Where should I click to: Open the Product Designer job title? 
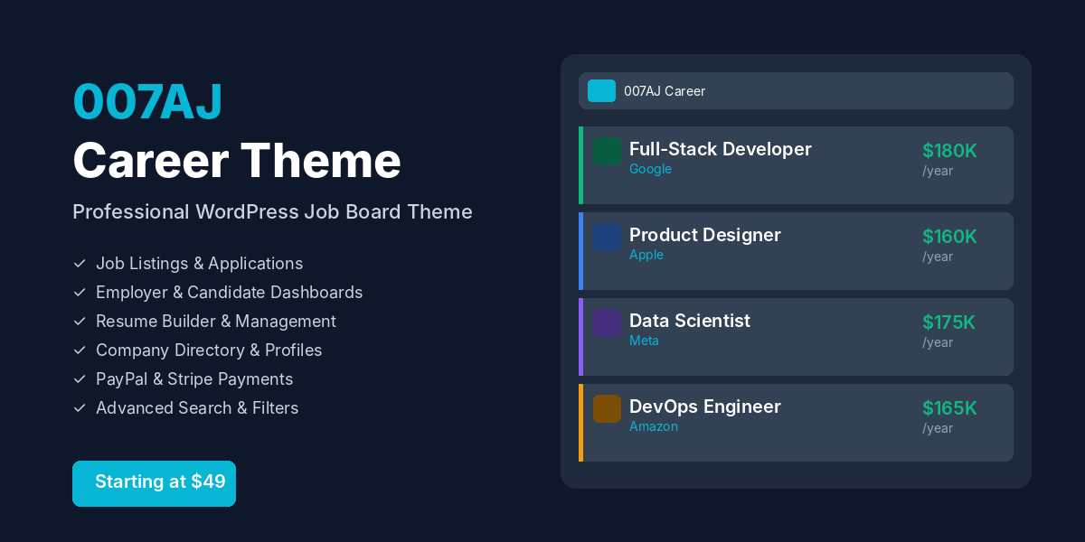705,235
